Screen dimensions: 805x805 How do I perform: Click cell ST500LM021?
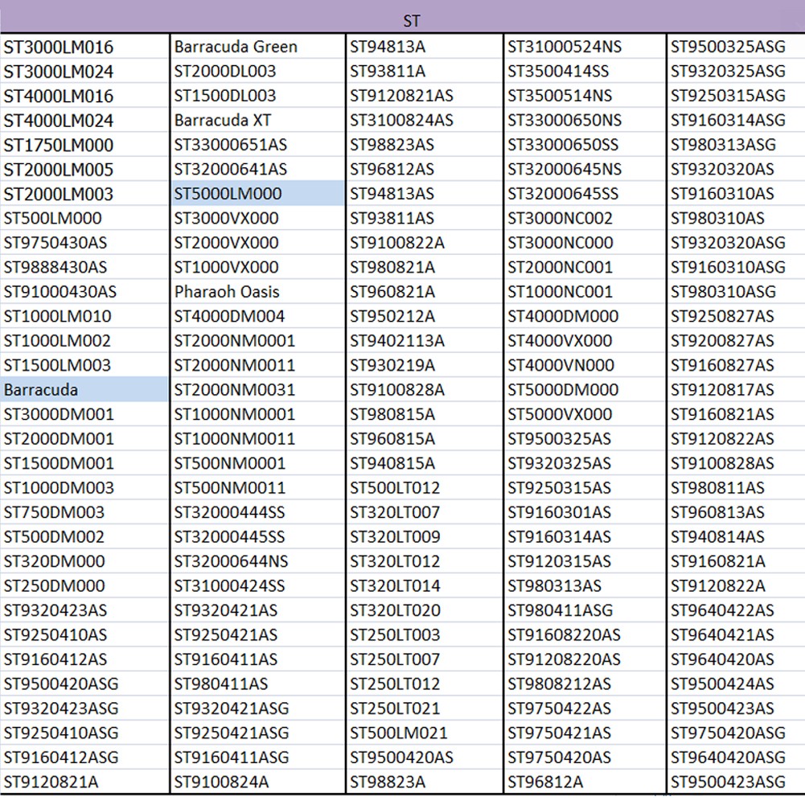tap(425, 733)
